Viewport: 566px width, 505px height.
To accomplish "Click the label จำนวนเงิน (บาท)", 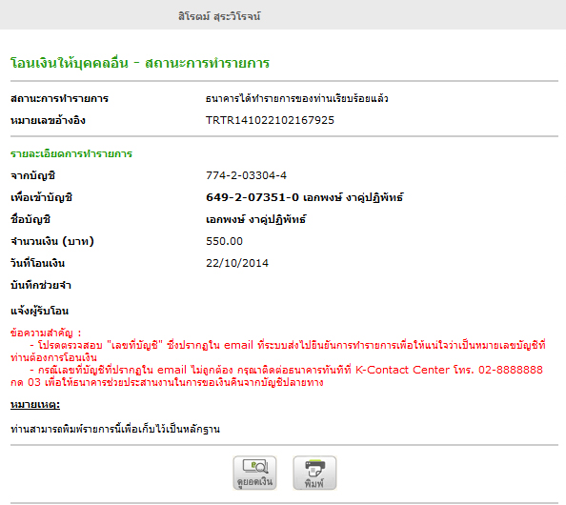I will pyautogui.click(x=52, y=241).
